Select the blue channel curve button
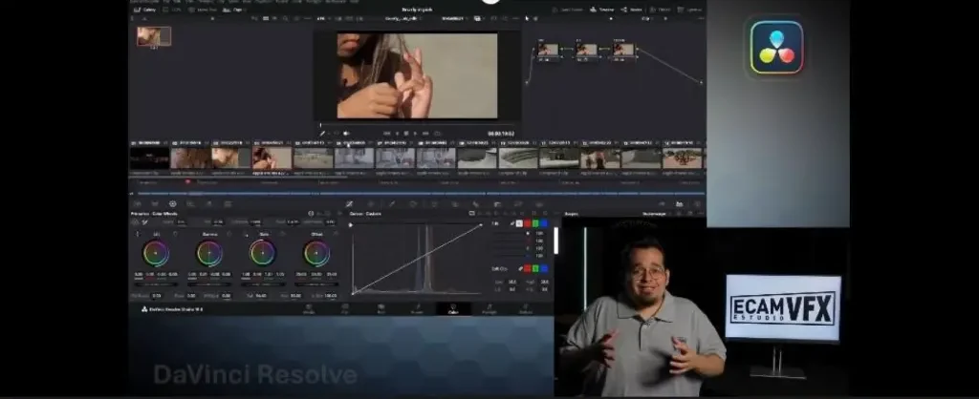 click(x=544, y=223)
